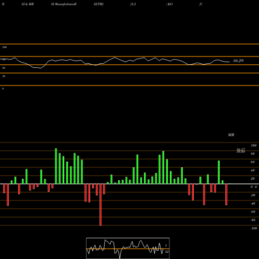
Task: Click the -80 label on the bar chart axis
Action: [x=253, y=220]
